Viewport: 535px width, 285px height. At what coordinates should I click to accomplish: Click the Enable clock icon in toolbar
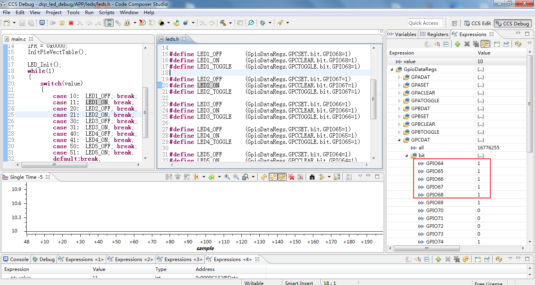click(142, 23)
